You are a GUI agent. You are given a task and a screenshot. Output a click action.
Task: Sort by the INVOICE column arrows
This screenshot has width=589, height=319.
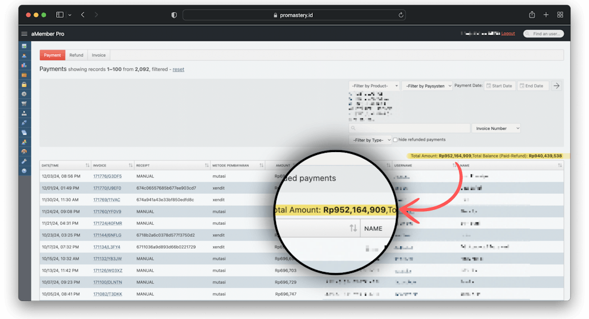131,165
